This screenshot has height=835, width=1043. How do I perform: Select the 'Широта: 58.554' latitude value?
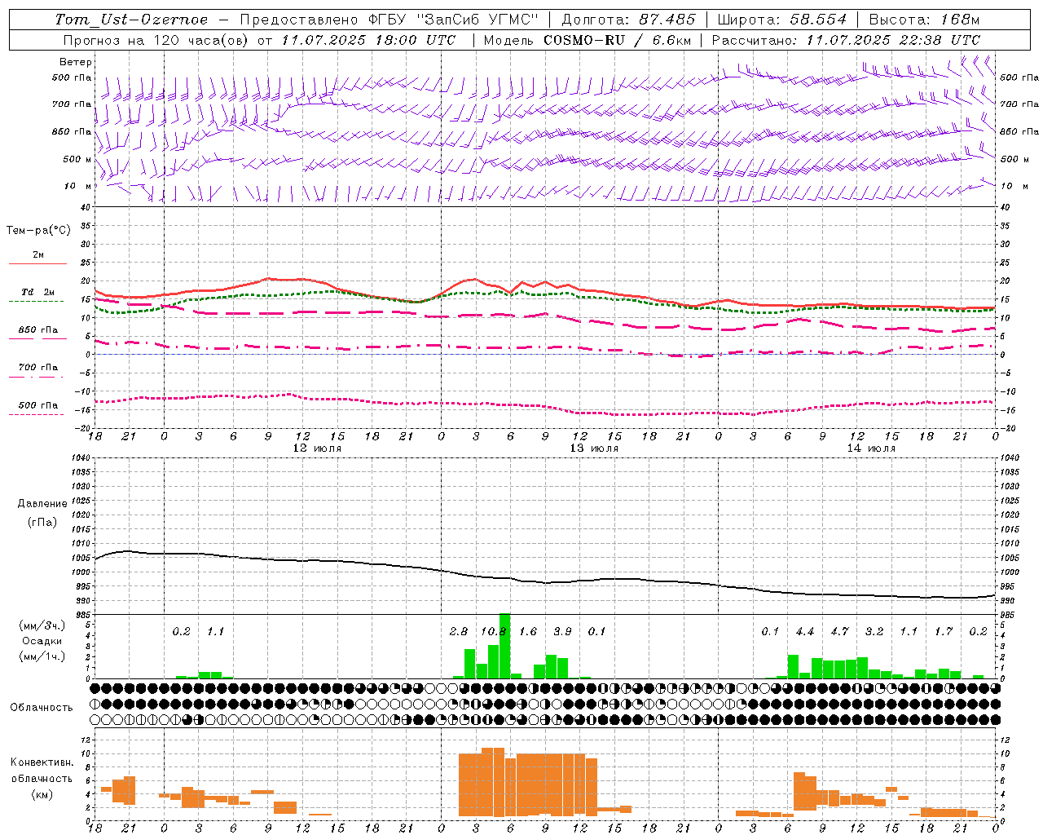tap(782, 20)
